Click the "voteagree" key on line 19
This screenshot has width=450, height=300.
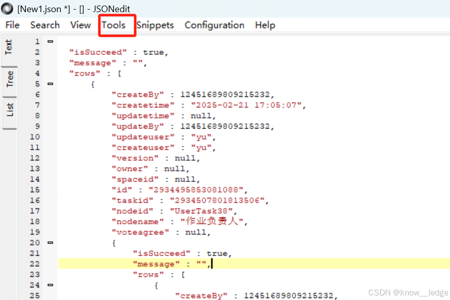[140, 232]
